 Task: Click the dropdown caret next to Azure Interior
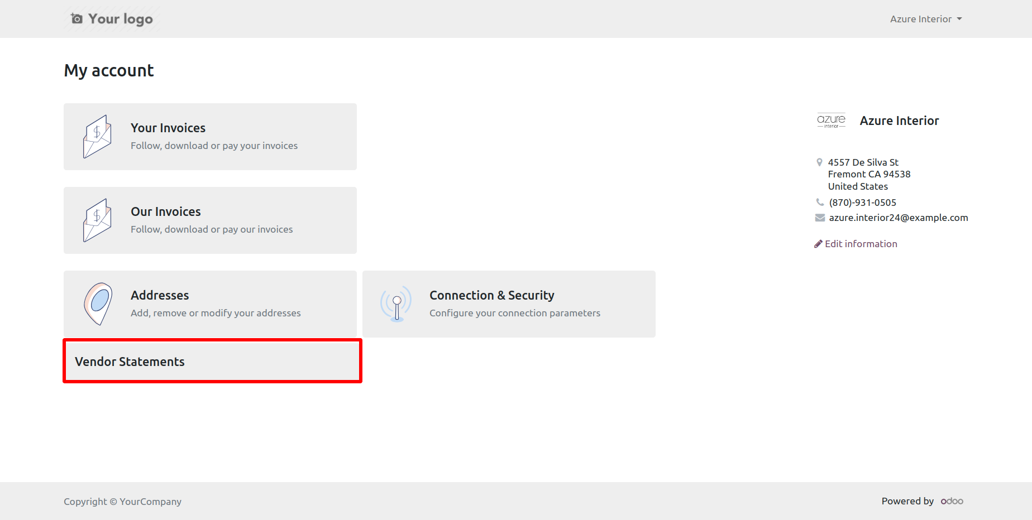[959, 19]
